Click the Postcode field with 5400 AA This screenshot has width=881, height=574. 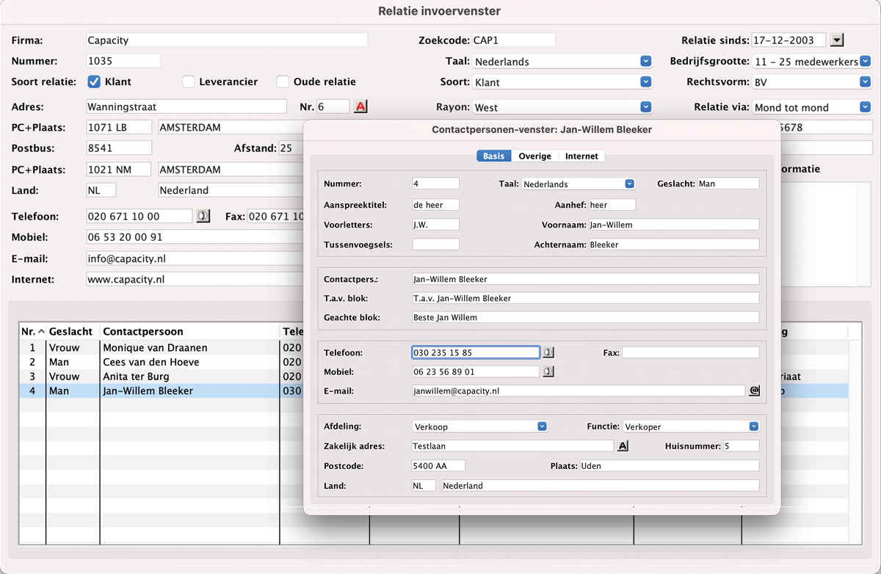coord(439,466)
